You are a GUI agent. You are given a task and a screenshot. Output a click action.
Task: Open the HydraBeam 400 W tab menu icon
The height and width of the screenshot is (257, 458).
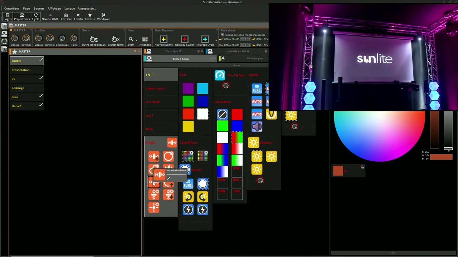click(x=265, y=51)
